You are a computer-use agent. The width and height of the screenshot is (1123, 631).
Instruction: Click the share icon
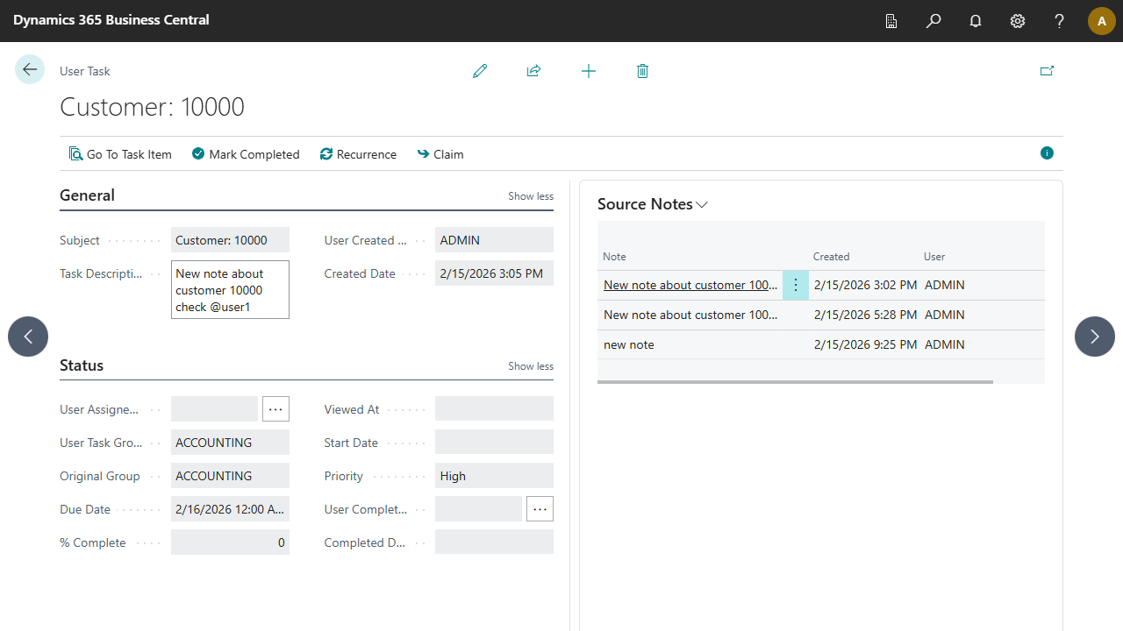[x=533, y=71]
